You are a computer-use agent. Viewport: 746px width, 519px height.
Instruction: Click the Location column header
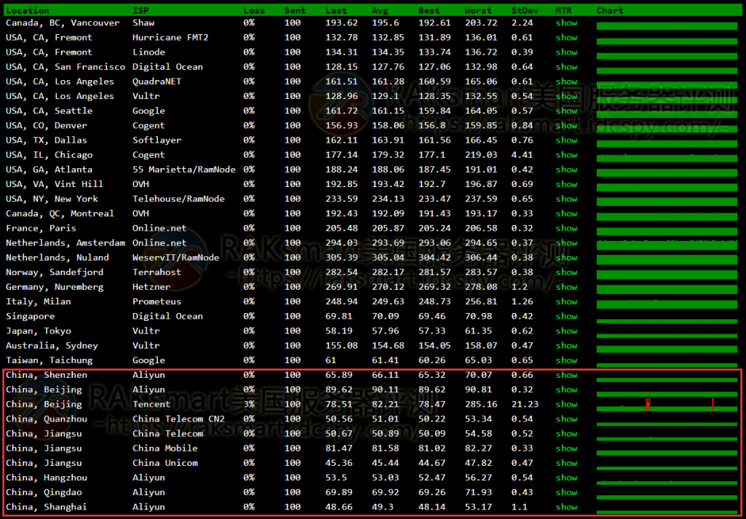pyautogui.click(x=27, y=10)
